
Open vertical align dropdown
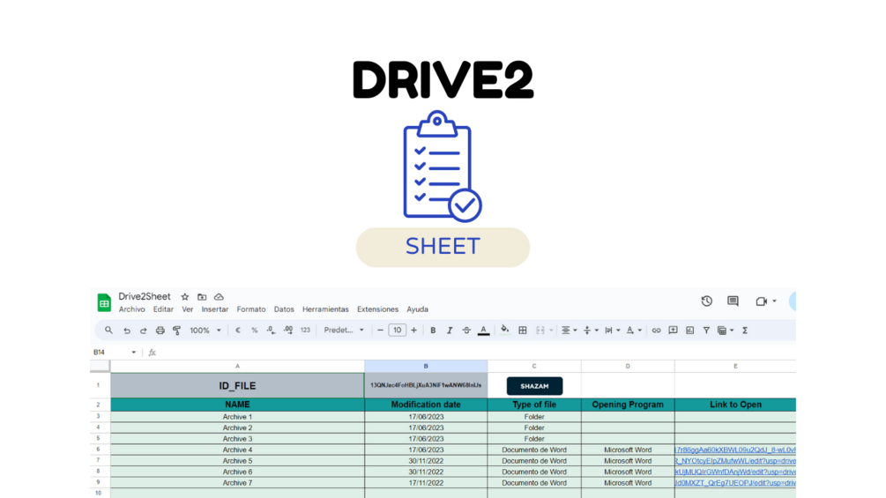coord(591,331)
